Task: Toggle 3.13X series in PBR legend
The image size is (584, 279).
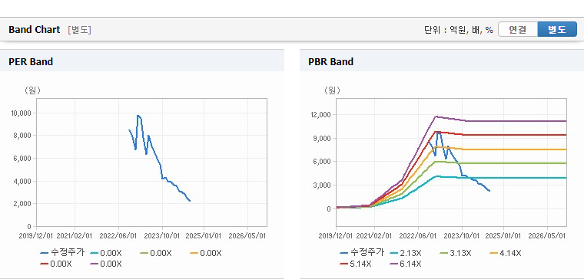Action: (x=455, y=253)
